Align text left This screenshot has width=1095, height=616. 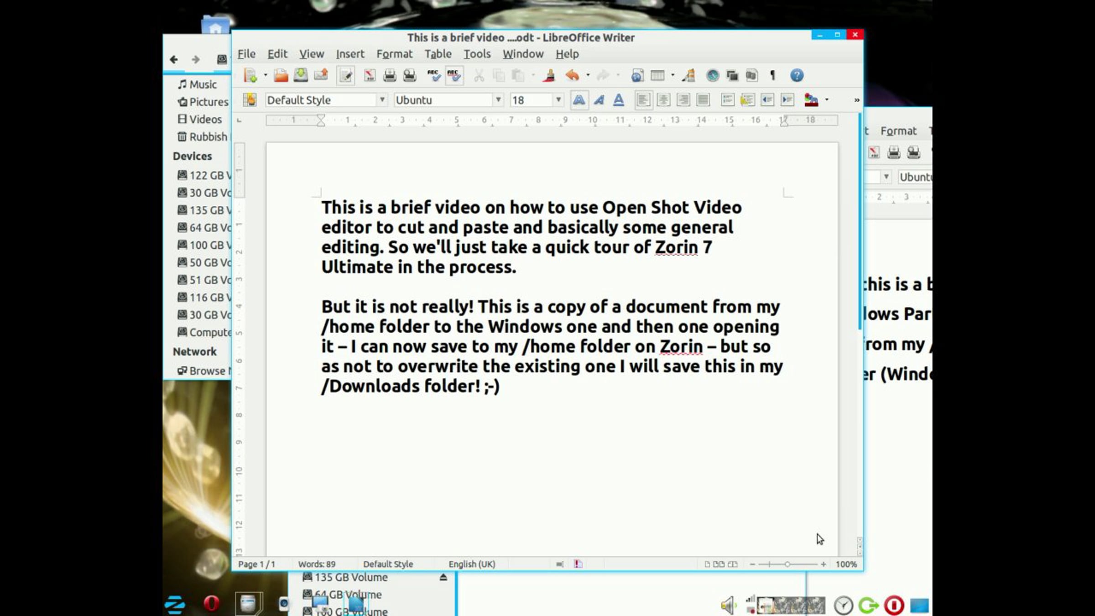click(643, 100)
